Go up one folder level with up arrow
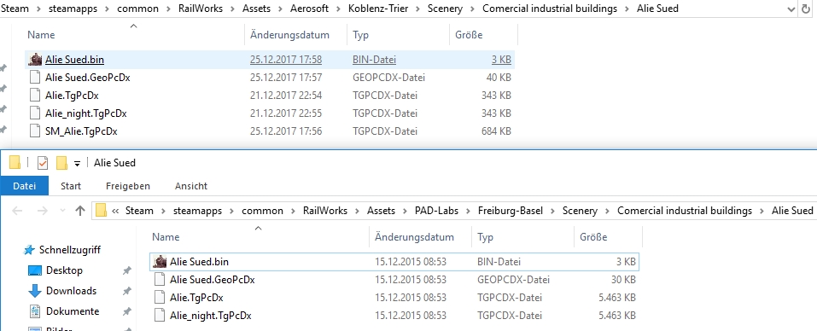Screen dimensions: 817x331 pyautogui.click(x=79, y=211)
